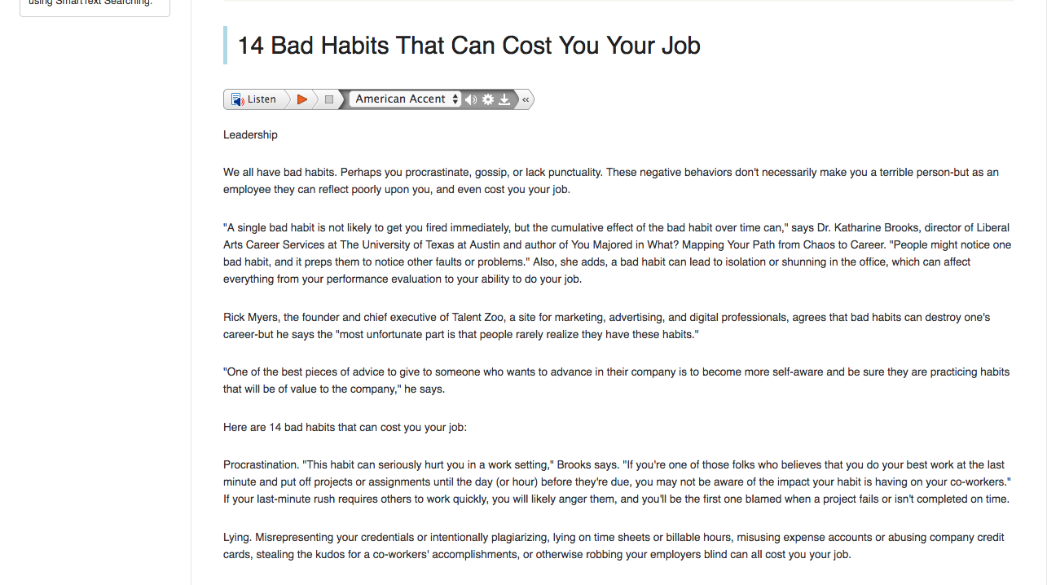Click the 'Leadership' subject label

[x=250, y=134]
